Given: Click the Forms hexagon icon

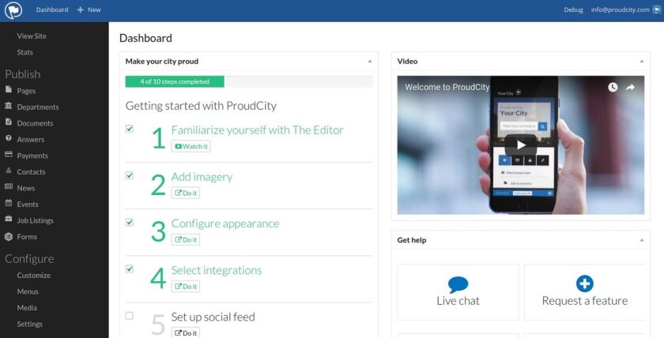Looking at the screenshot, I should coord(9,236).
